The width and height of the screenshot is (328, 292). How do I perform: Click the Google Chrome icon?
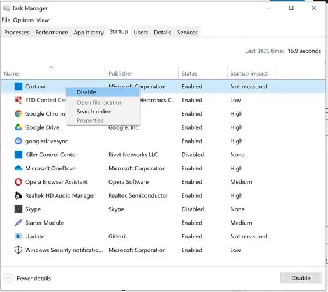pos(18,113)
